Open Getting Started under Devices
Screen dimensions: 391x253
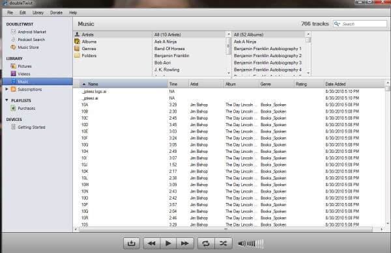click(x=31, y=127)
